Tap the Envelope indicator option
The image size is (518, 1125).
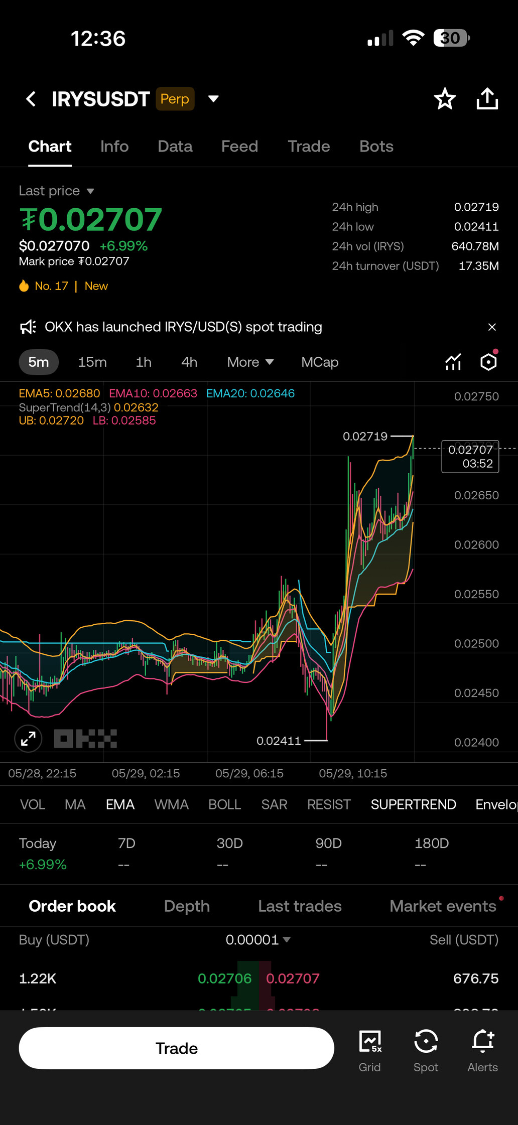[x=496, y=804]
